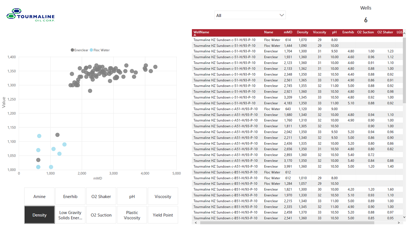408x228 pixels.
Task: Select Yield Point metric button
Action: (163, 215)
